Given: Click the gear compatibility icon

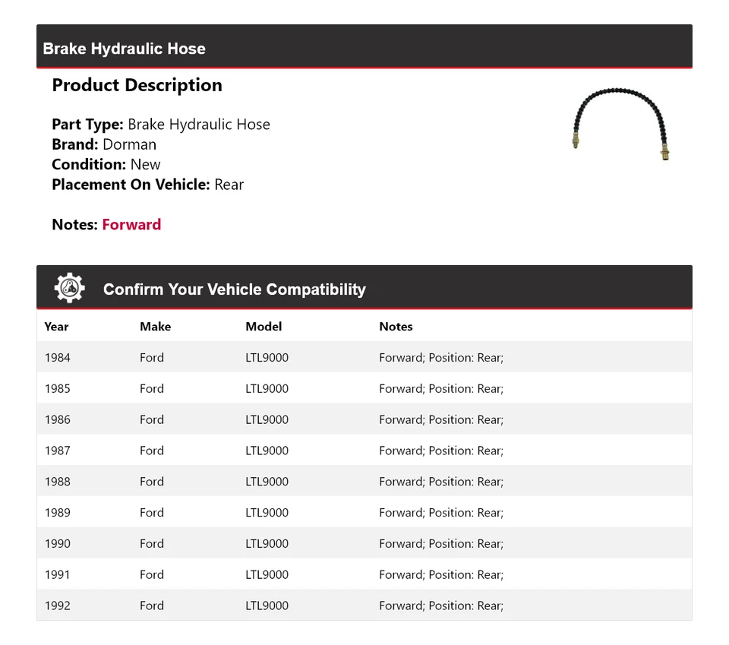Looking at the screenshot, I should point(69,287).
